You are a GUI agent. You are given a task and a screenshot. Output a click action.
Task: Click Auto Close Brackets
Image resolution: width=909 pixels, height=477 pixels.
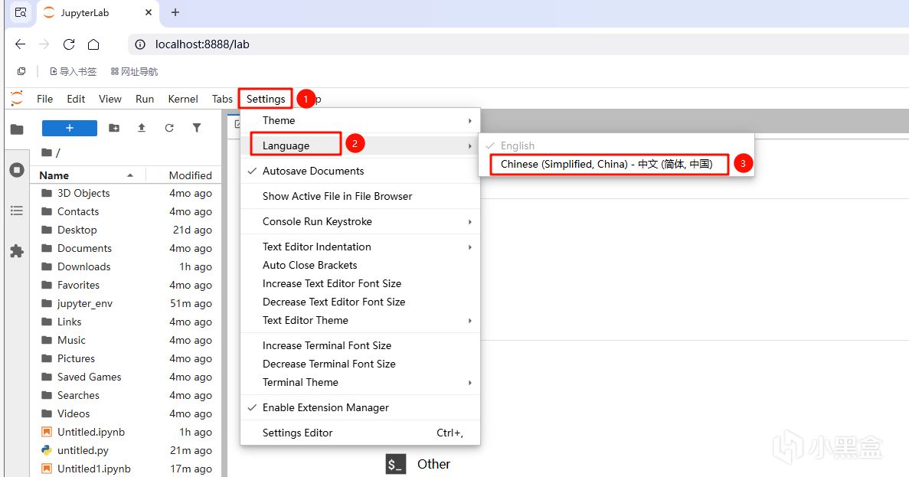pos(360,265)
